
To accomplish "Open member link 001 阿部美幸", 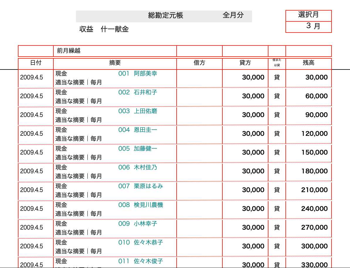I will tap(138, 74).
